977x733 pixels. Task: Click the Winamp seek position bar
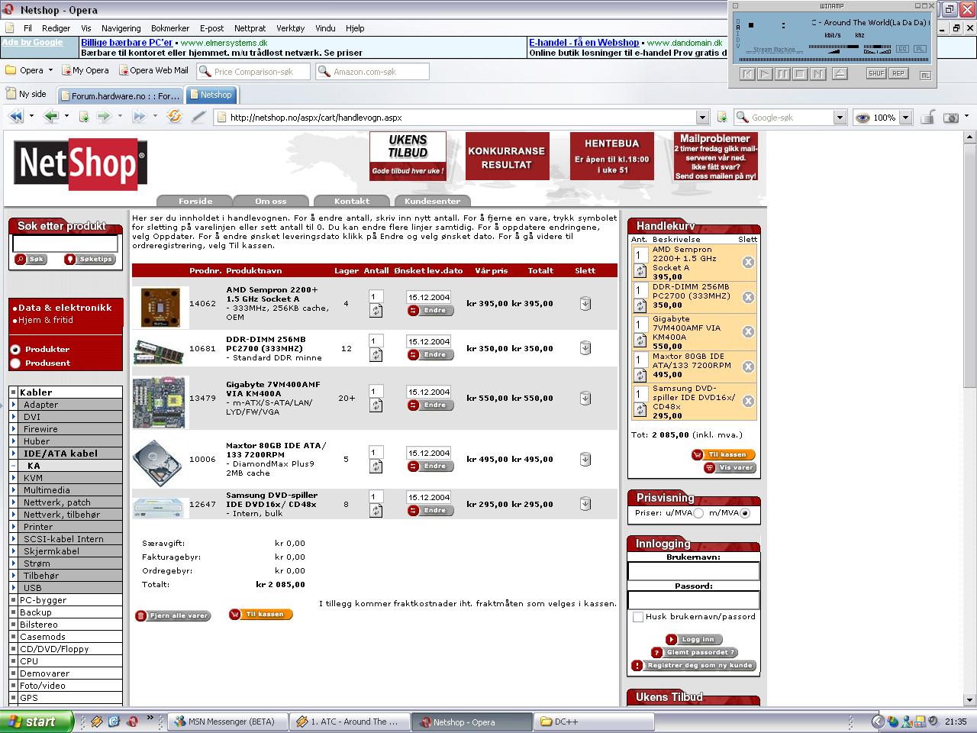834,60
